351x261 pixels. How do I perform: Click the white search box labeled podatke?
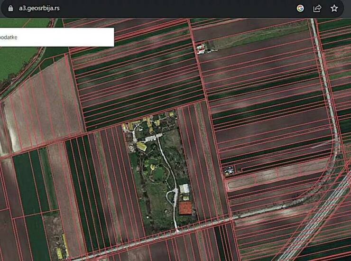(x=57, y=37)
